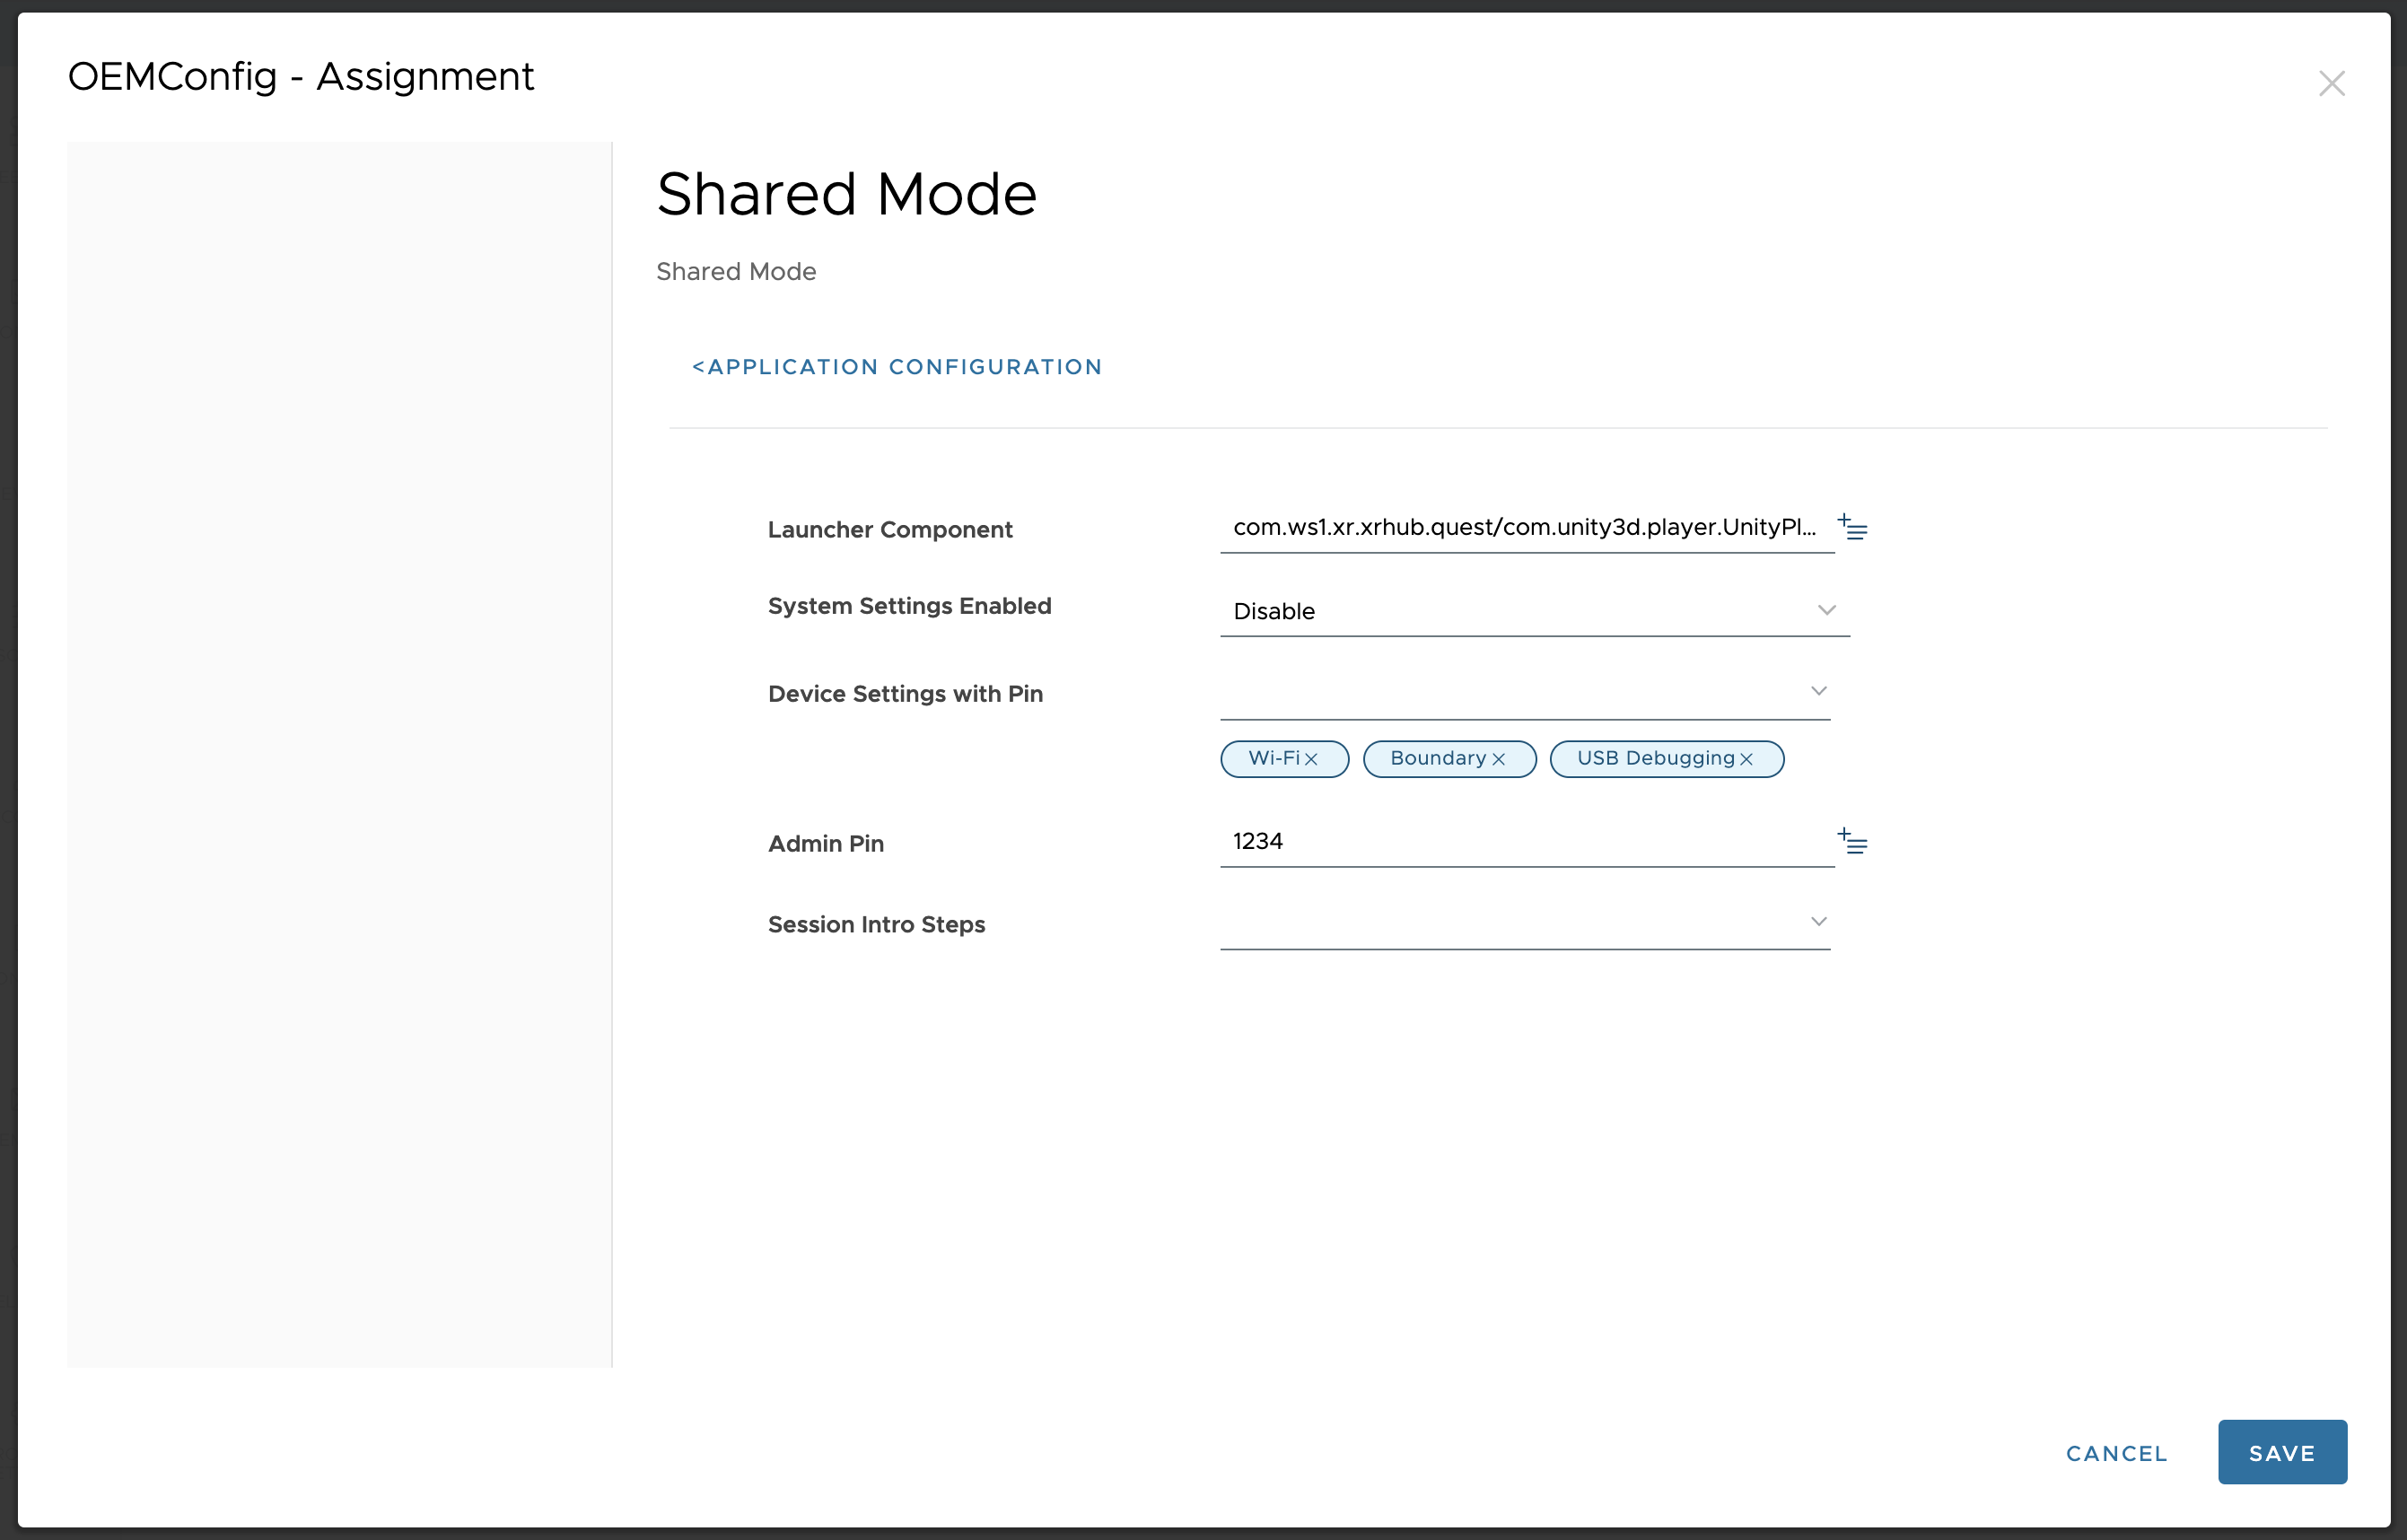Image resolution: width=2407 pixels, height=1540 pixels.
Task: Click the Shared Mode heading
Action: pyautogui.click(x=846, y=194)
